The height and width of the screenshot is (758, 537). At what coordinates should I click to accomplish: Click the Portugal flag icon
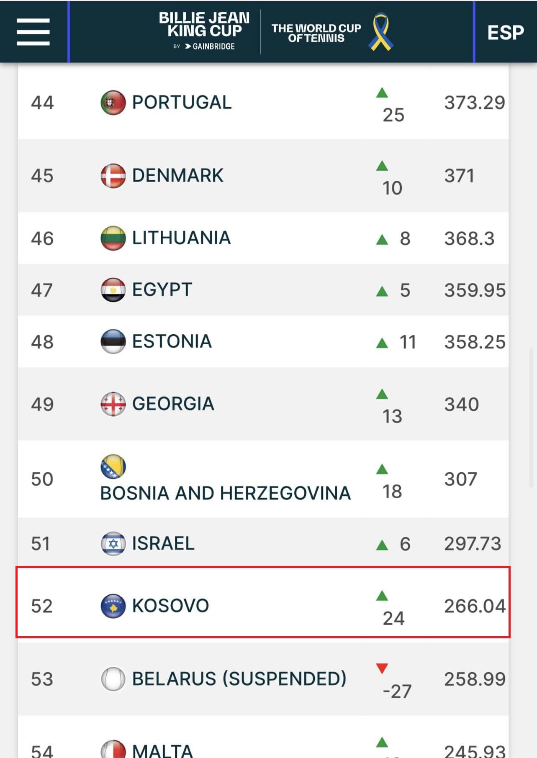point(113,102)
